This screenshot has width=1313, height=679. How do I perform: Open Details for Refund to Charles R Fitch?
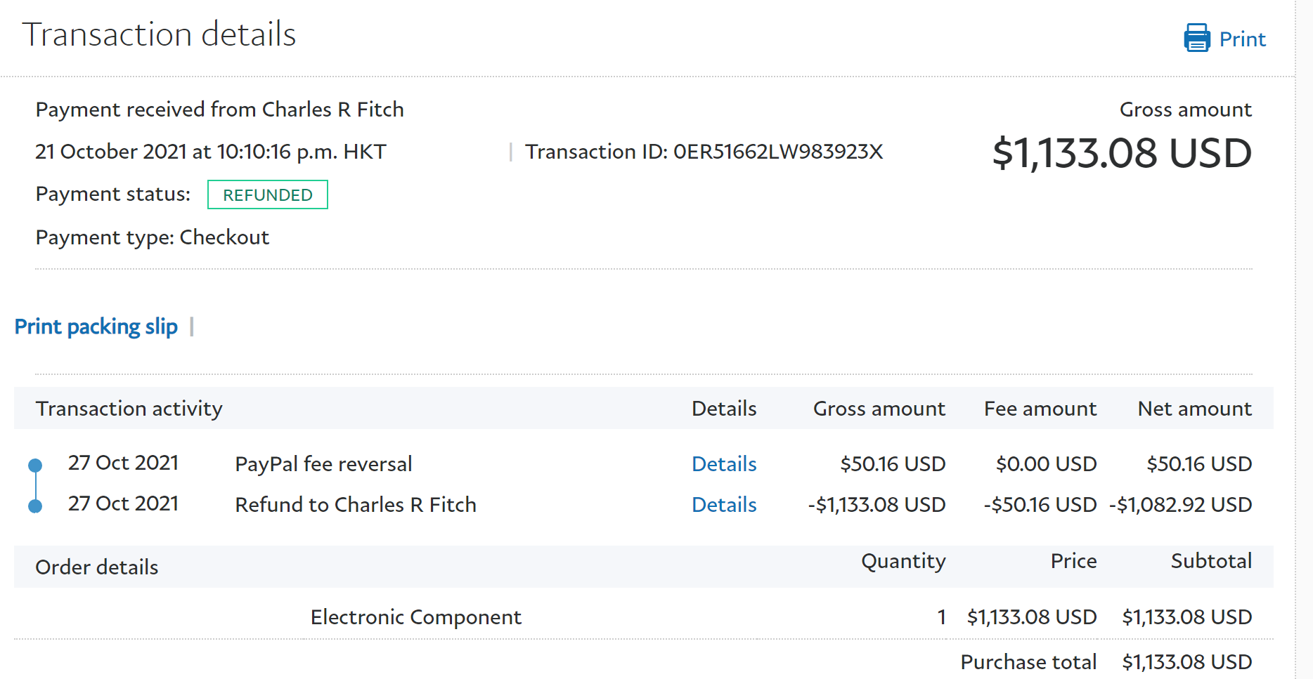click(x=724, y=505)
